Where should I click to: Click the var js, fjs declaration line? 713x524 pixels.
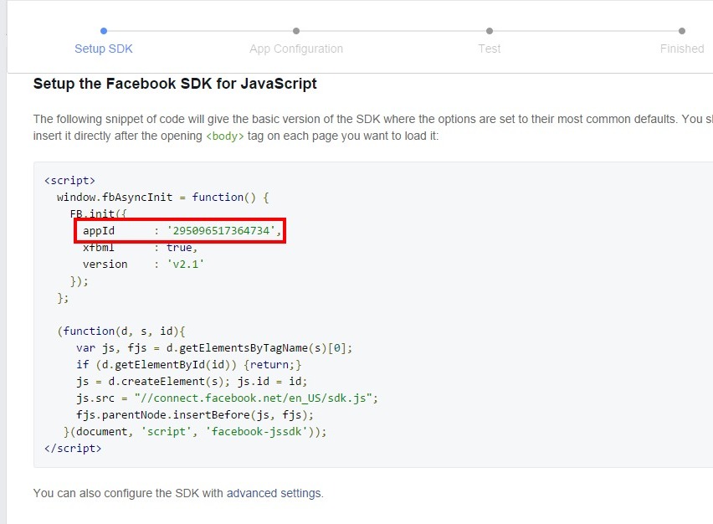pyautogui.click(x=214, y=348)
